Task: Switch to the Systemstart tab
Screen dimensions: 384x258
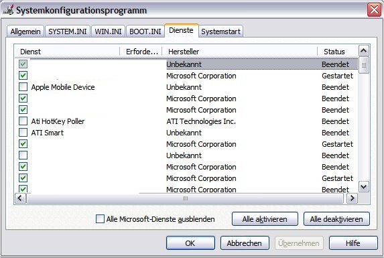Action: coord(220,31)
